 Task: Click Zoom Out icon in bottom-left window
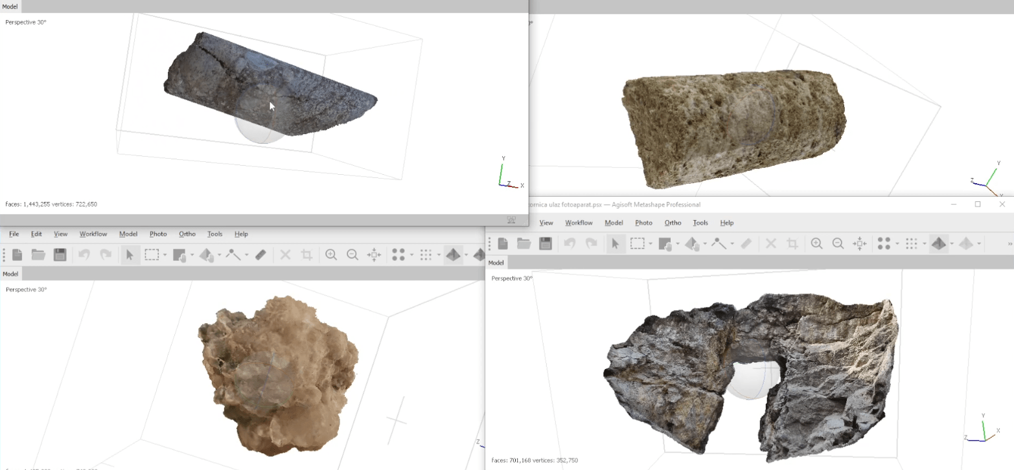[352, 255]
